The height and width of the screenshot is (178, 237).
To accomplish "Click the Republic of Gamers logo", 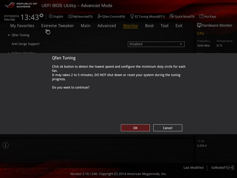I will pyautogui.click(x=21, y=5).
